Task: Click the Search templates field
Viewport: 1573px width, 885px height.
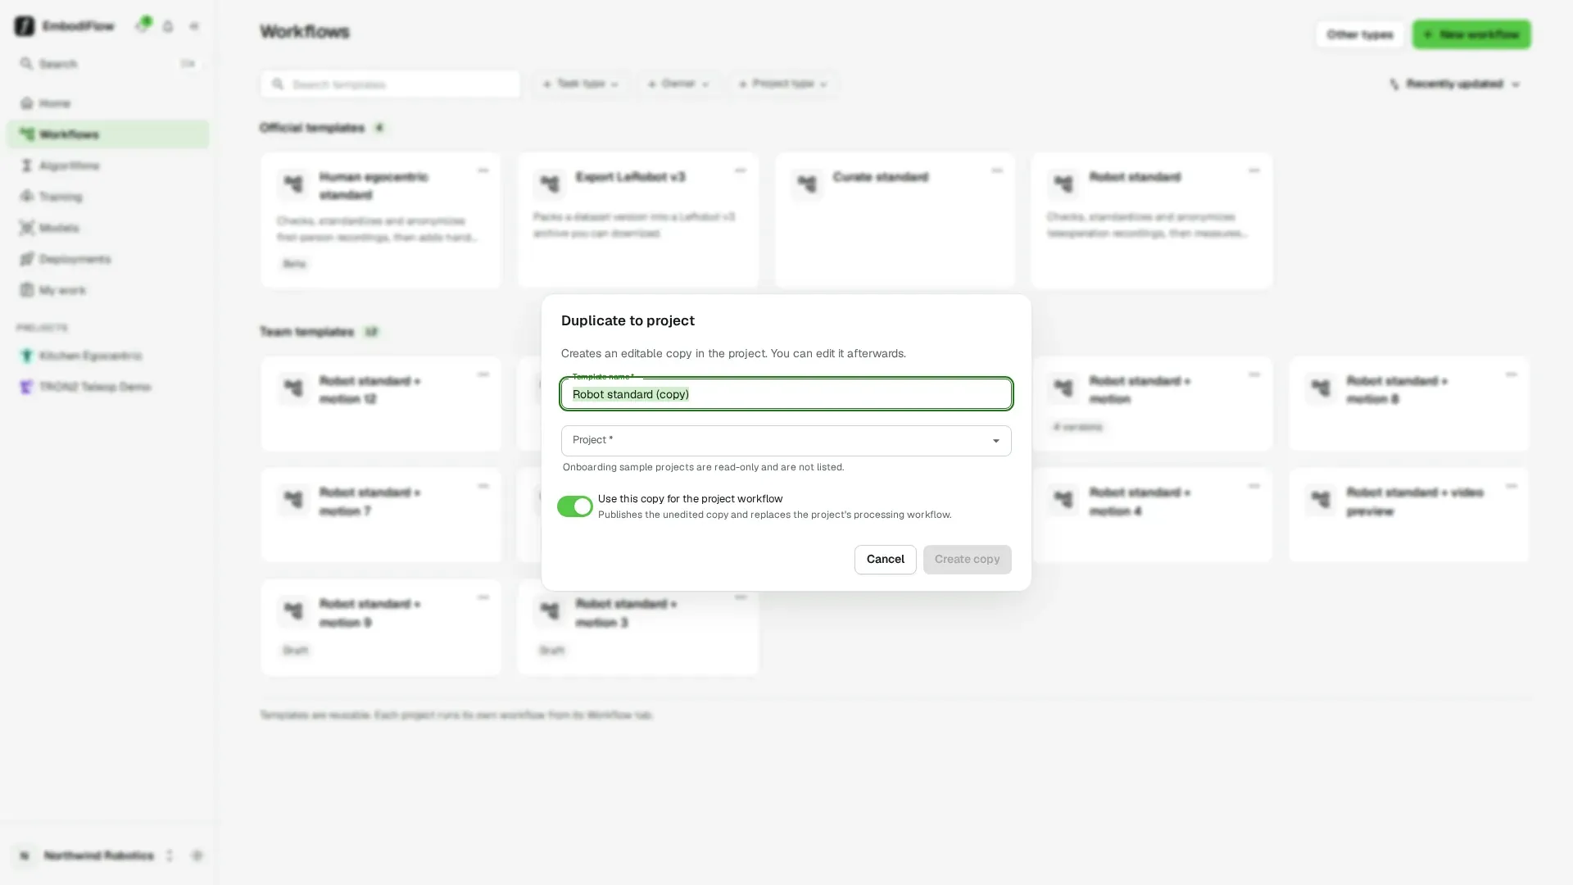Action: point(390,84)
